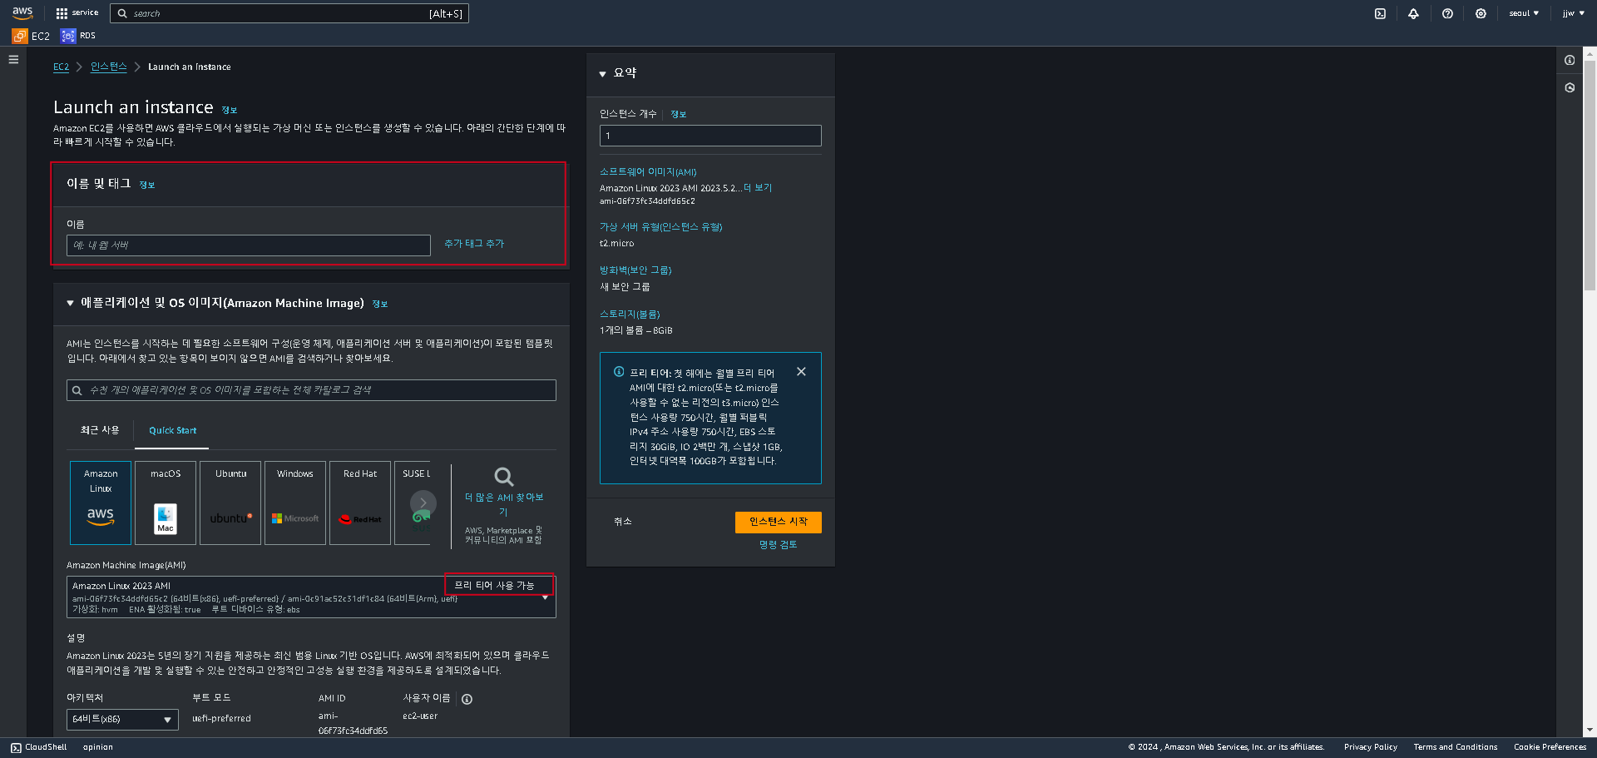
Task: Open the Amazon Linux 2023 AMI dropdown
Action: click(311, 597)
